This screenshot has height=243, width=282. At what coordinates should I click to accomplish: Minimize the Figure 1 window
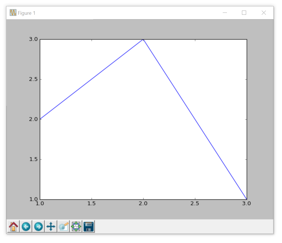pos(225,13)
